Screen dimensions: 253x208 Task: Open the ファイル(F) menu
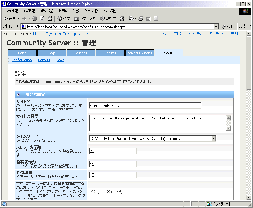[x=11, y=11]
